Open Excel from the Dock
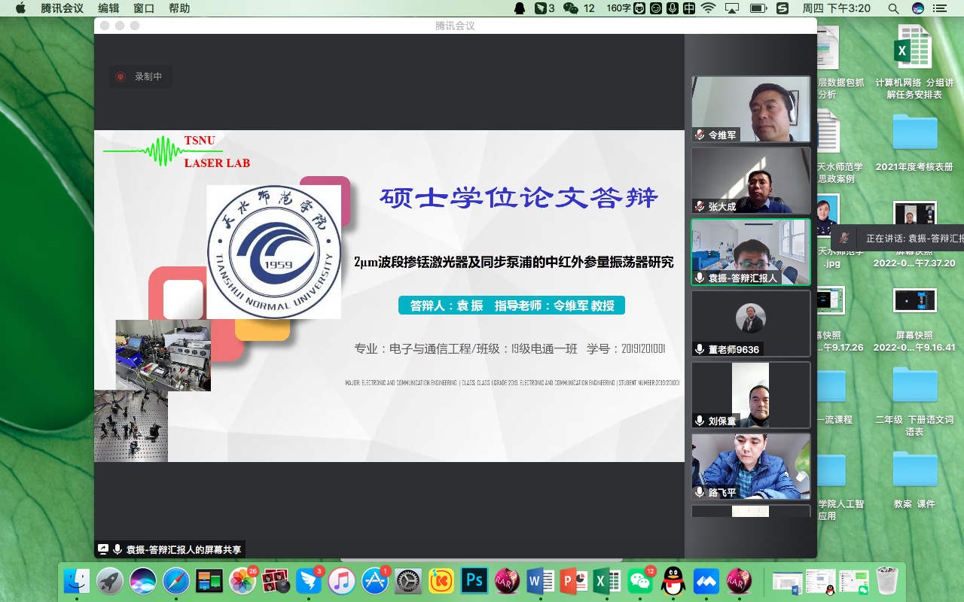Screen dimensions: 964x602 (x=607, y=580)
